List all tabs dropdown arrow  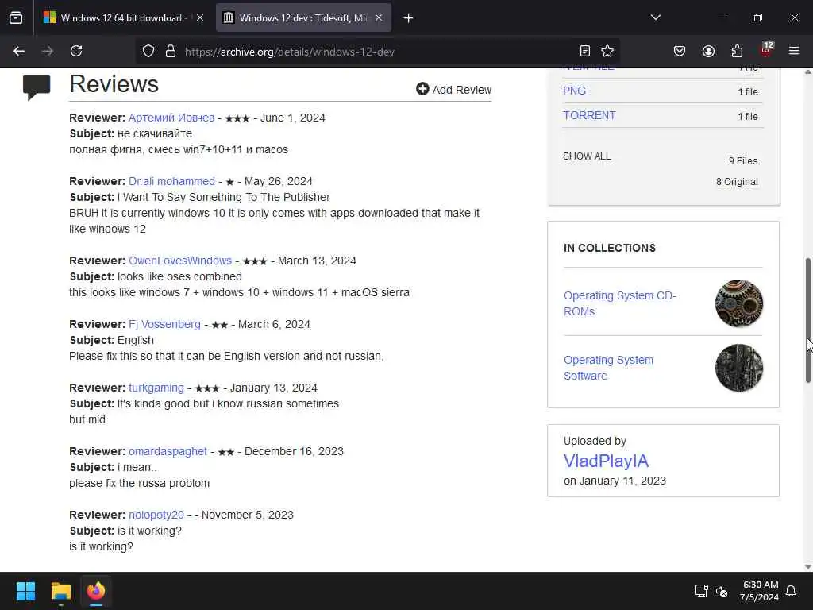[656, 17]
